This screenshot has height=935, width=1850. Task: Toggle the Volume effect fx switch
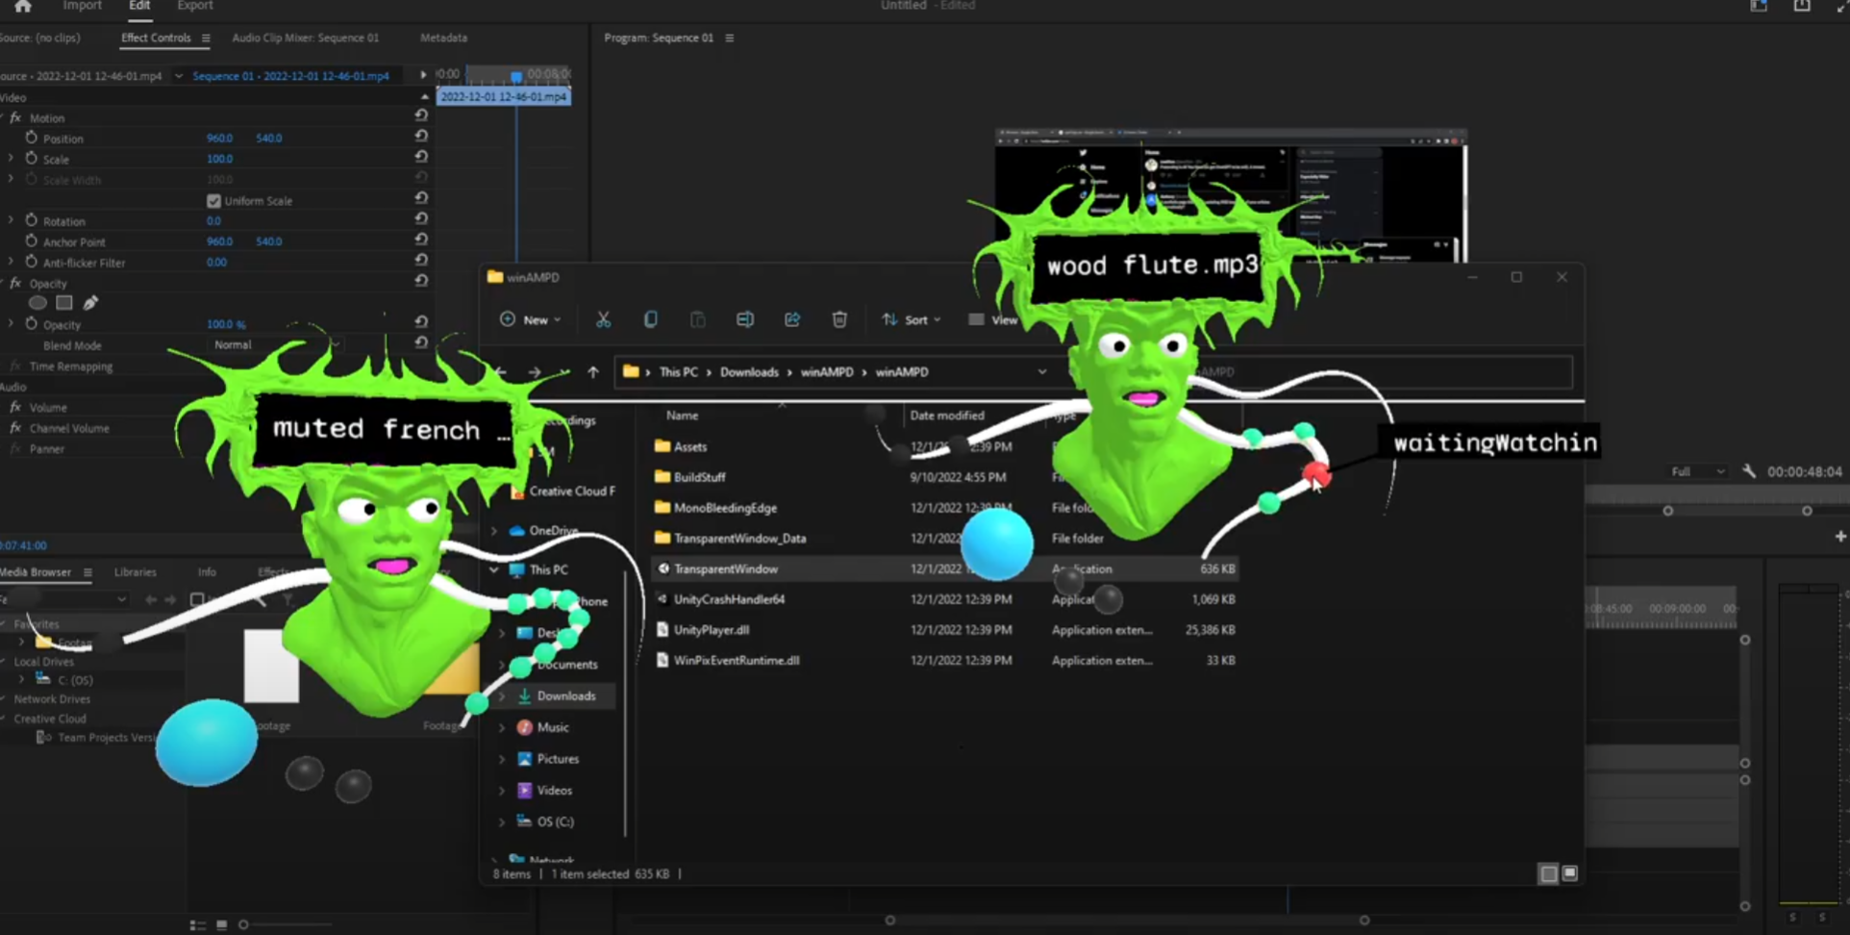tap(15, 407)
